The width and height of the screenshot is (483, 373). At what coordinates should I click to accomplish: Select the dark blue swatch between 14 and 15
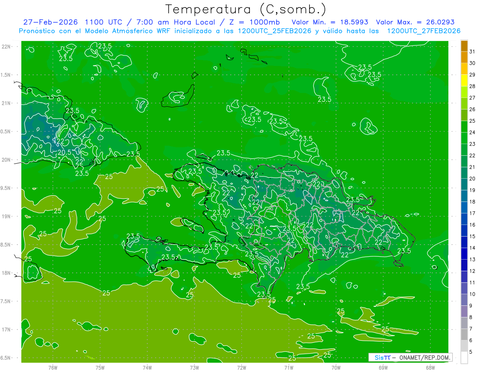pos(464,242)
